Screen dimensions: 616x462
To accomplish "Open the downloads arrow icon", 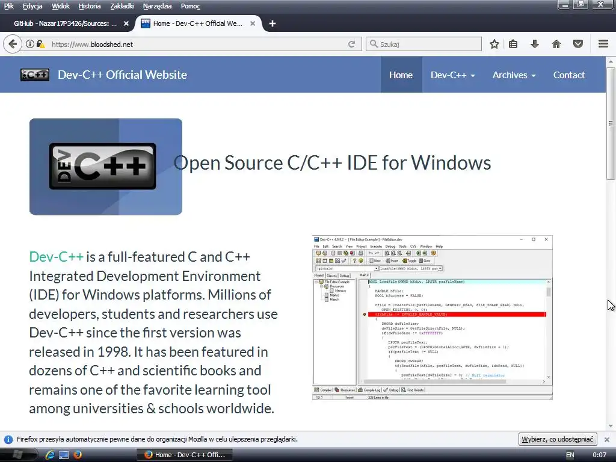I will pyautogui.click(x=534, y=44).
